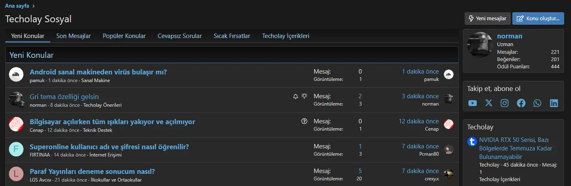Click norman avatar beside Gri tema thread title
Viewport: 571px width, 186px height.
tap(16, 99)
